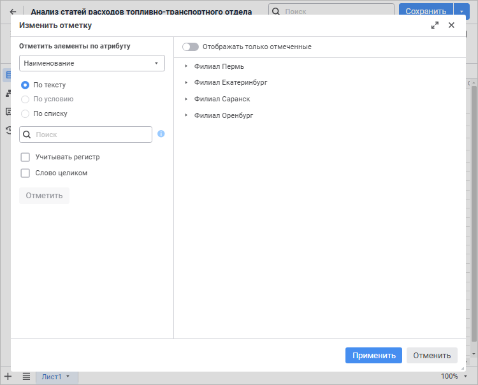Viewport: 478px width, 385px height.
Task: Select the По списку radio button
Action: [25, 113]
